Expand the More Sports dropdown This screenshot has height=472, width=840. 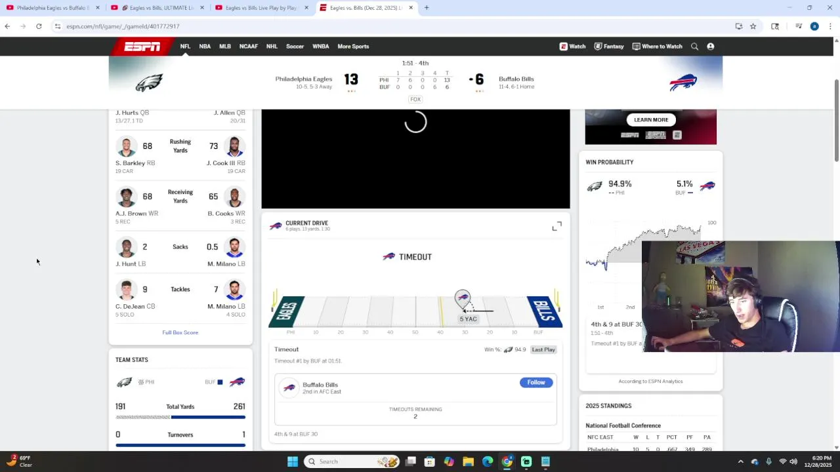coord(353,47)
